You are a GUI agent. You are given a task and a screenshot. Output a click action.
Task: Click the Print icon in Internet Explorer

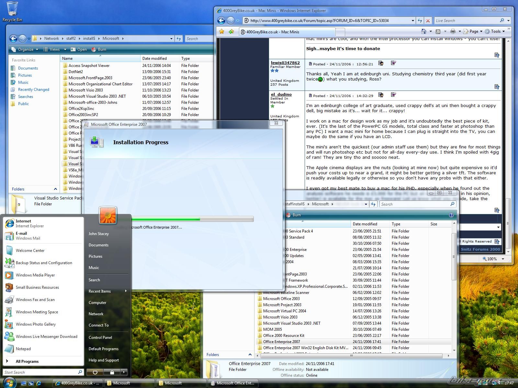(453, 31)
